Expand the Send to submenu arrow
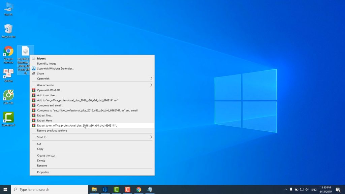The width and height of the screenshot is (345, 194). pos(151,137)
